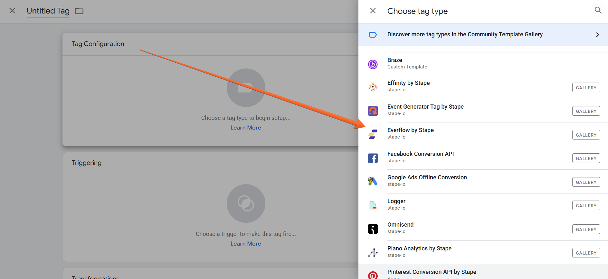Image resolution: width=608 pixels, height=279 pixels.
Task: Close the Choose tag type panel
Action: (x=373, y=11)
